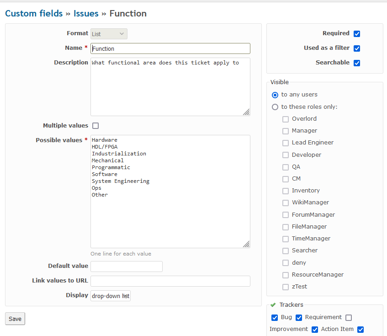Enable the Multiple values checkbox
Screen dimensions: 387x336
tap(95, 126)
